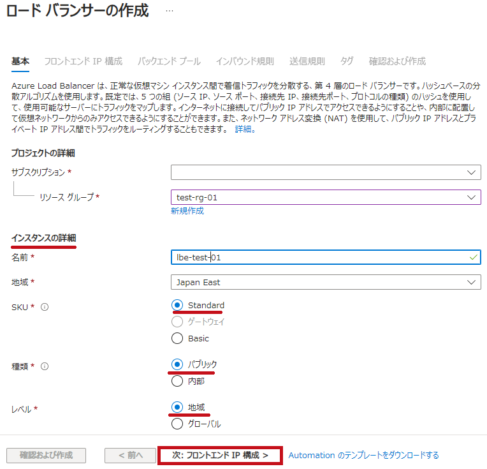Click the 新規作成 link under resource group

click(187, 211)
